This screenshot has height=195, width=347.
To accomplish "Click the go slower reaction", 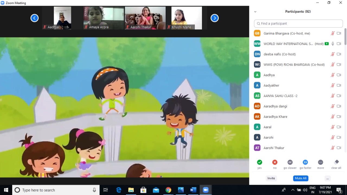I will pos(290,162).
